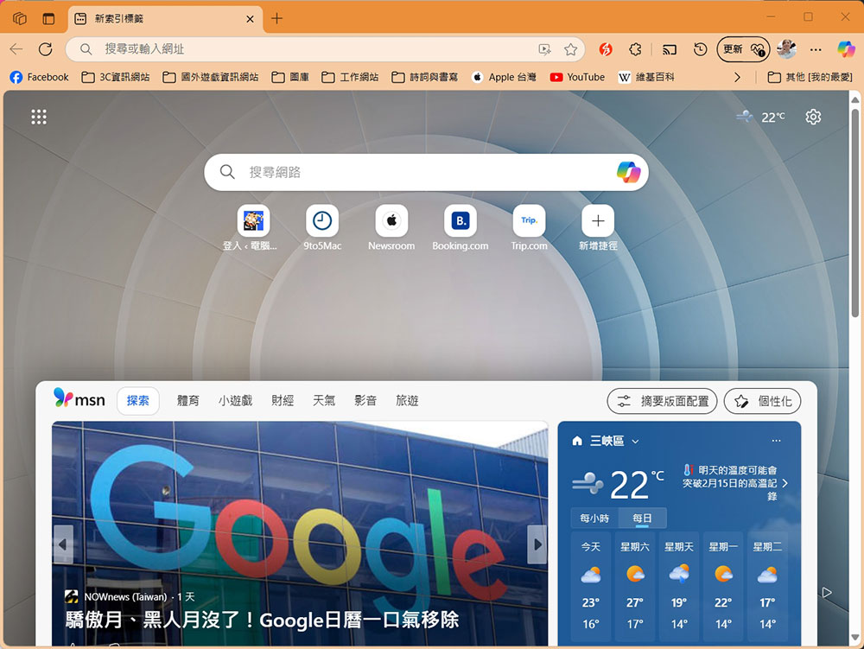Open the YouTube bookmark

coord(577,77)
